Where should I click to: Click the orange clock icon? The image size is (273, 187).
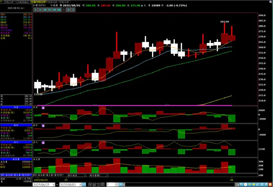[245, 184]
